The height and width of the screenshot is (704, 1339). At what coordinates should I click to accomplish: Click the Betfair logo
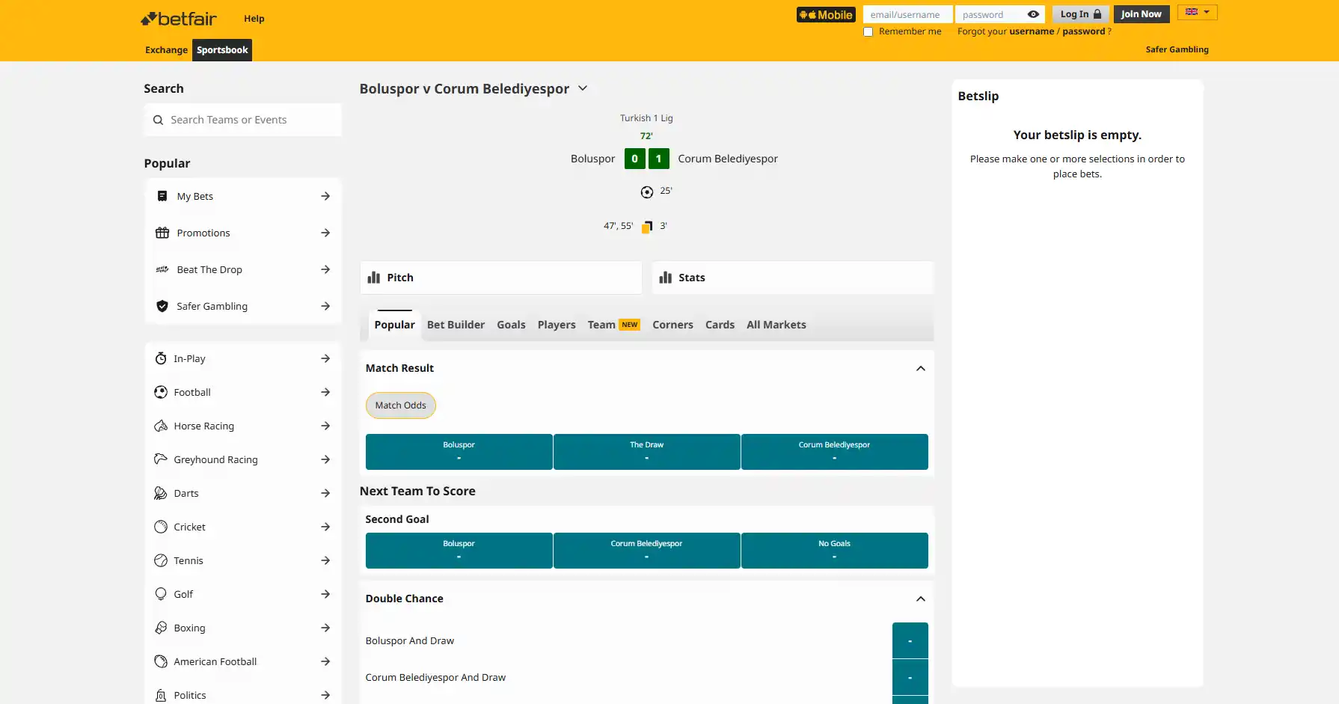(179, 19)
